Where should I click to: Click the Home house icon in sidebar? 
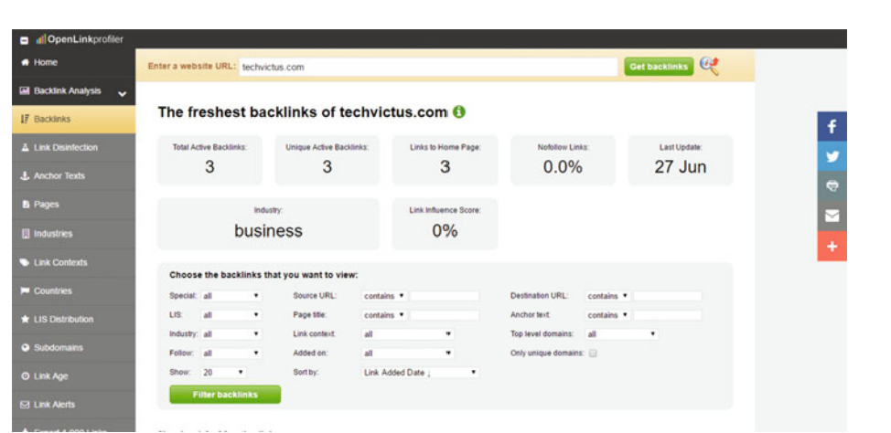(x=25, y=62)
